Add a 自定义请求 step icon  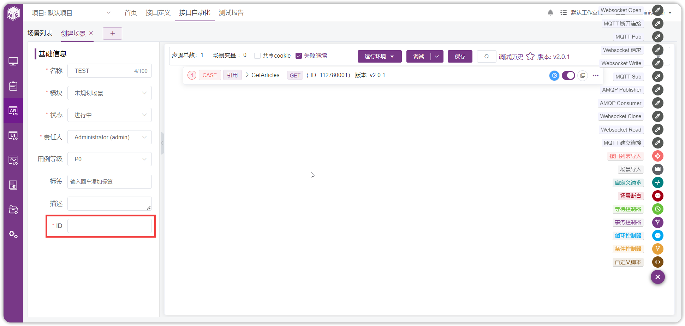[x=657, y=182]
